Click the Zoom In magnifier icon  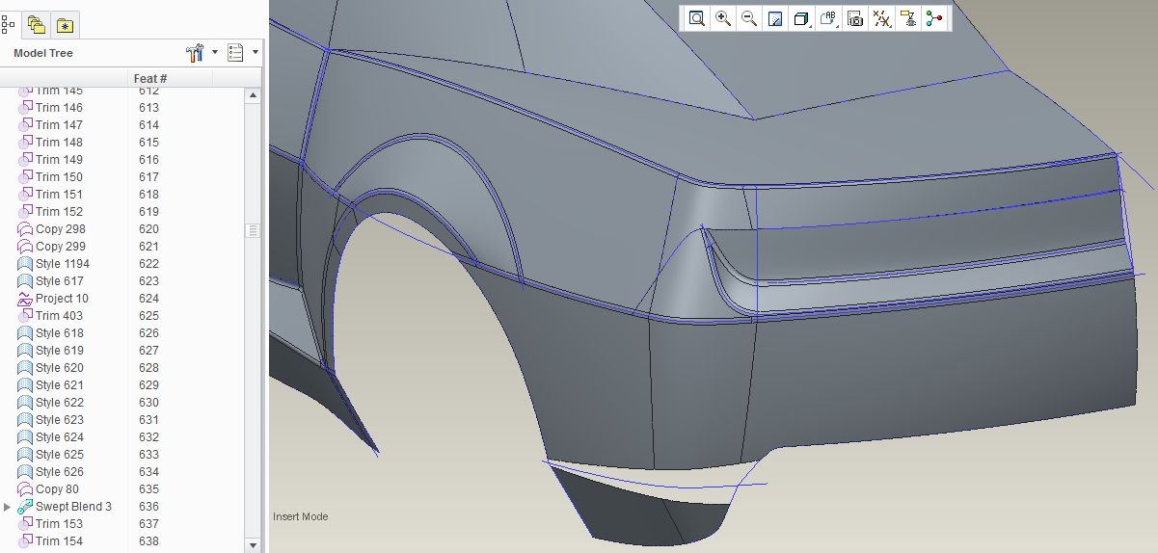(723, 18)
